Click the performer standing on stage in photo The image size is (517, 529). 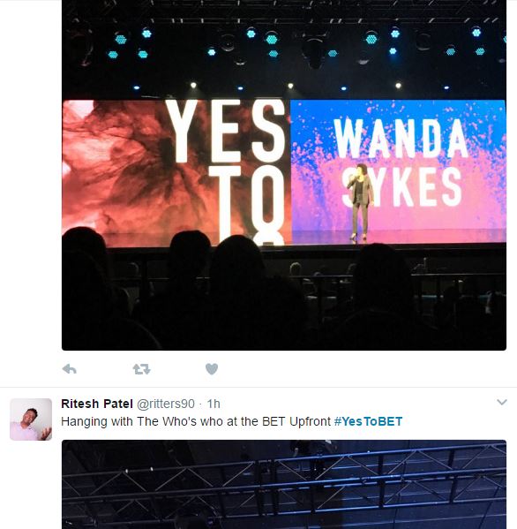(x=360, y=203)
